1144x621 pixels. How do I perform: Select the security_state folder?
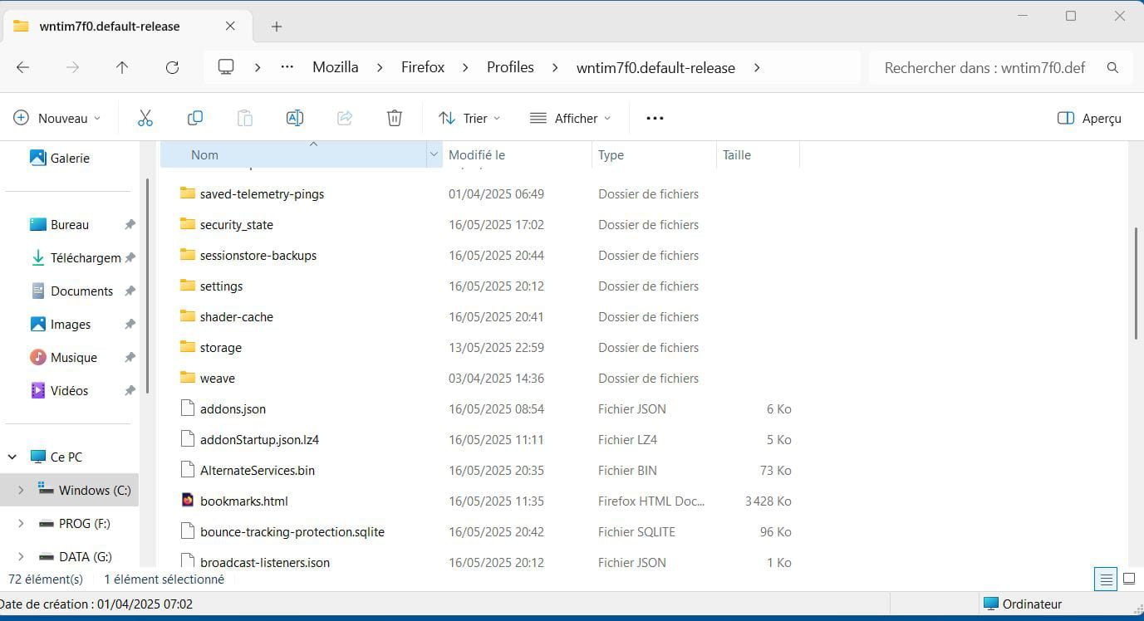(237, 224)
